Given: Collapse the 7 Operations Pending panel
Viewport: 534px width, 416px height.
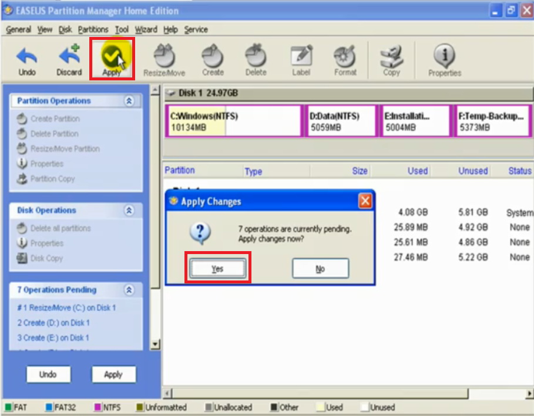Looking at the screenshot, I should [x=129, y=290].
